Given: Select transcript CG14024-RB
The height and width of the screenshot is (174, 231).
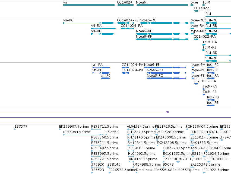Looking at the screenshot, I should coord(125,23).
